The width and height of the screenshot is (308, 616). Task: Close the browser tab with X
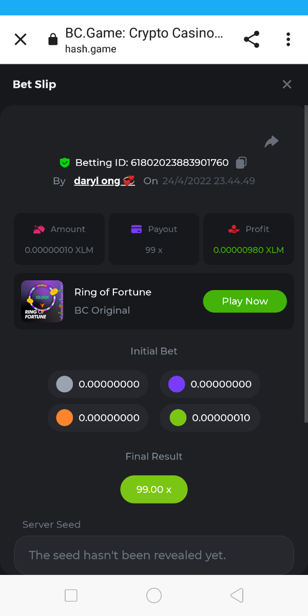click(x=21, y=40)
